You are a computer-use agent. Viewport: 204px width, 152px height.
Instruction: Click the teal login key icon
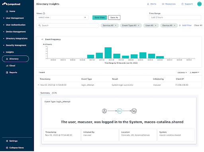(x=120, y=111)
